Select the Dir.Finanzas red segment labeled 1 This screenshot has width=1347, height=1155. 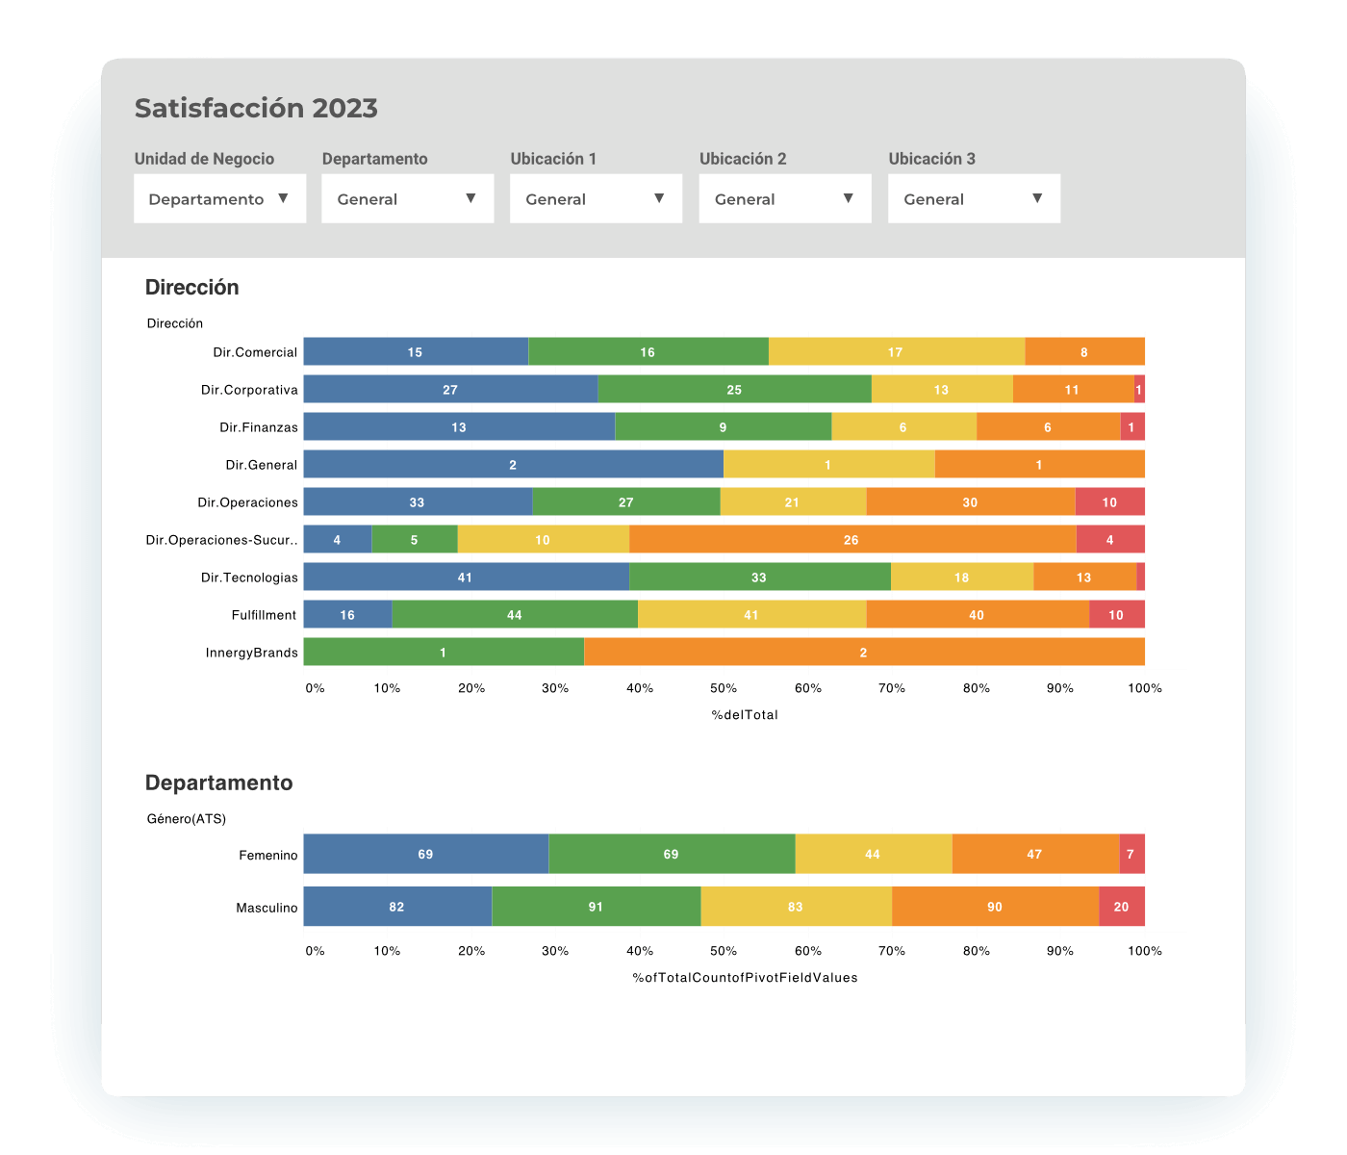coord(1132,426)
